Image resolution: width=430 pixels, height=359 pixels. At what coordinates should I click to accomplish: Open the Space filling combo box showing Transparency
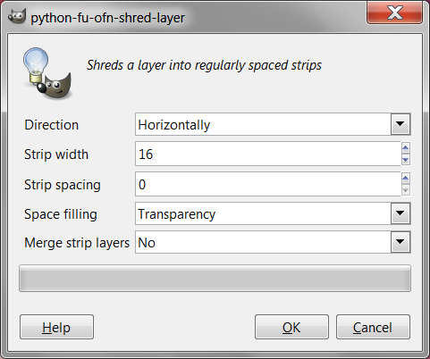pos(273,213)
